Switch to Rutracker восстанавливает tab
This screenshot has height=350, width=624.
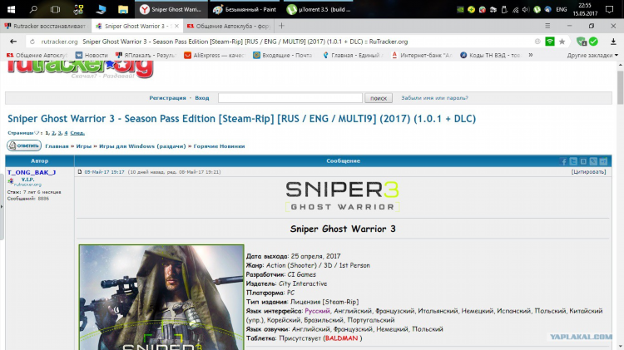coord(46,26)
